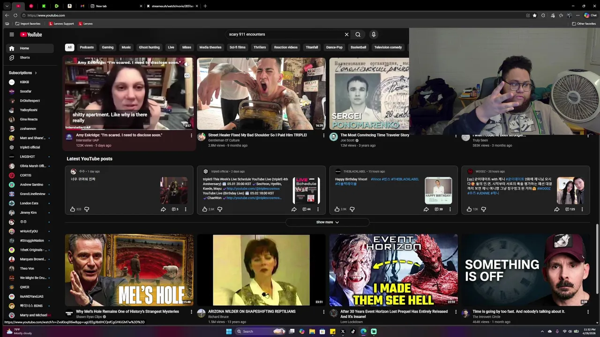Like the WOODZ post
This screenshot has width=600, height=337.
[469, 209]
